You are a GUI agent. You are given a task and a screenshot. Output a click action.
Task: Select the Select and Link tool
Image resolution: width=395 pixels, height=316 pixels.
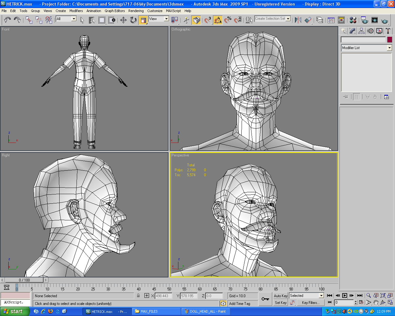[29, 20]
